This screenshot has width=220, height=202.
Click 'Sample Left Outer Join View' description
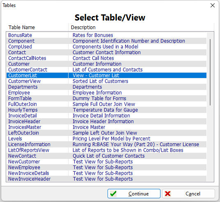105,133
